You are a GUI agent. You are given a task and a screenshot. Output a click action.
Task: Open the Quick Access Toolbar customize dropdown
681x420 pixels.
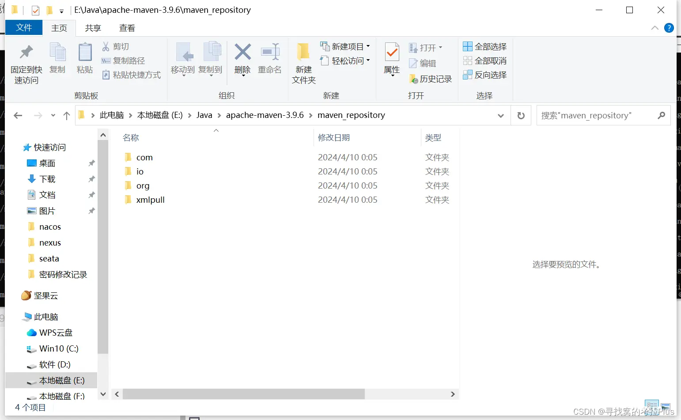[x=61, y=11]
